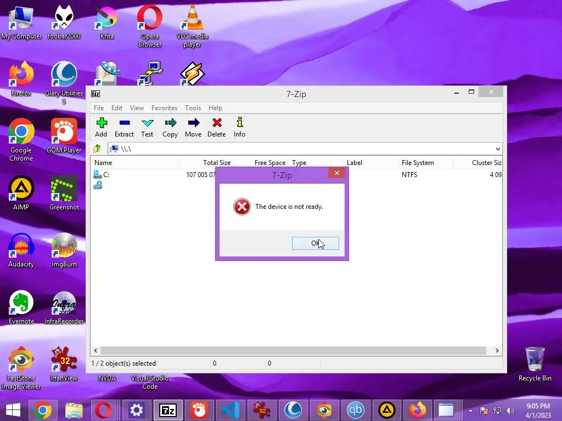This screenshot has width=562, height=421.
Task: Select Recycle Bin desktop icon
Action: tap(535, 364)
